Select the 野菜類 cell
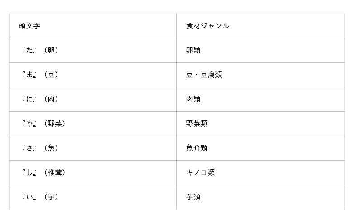362x223 pixels. point(197,123)
